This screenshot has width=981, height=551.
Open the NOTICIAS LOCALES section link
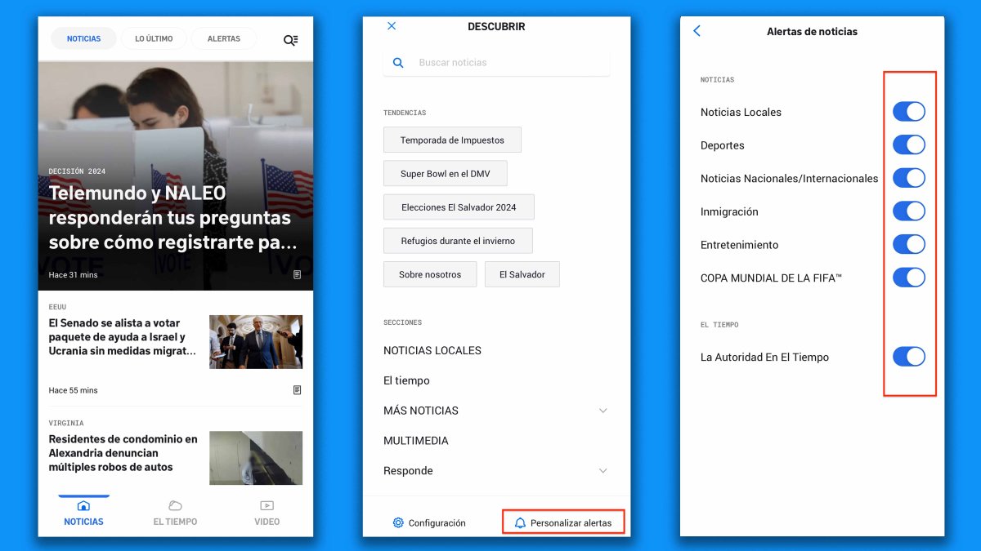click(432, 350)
